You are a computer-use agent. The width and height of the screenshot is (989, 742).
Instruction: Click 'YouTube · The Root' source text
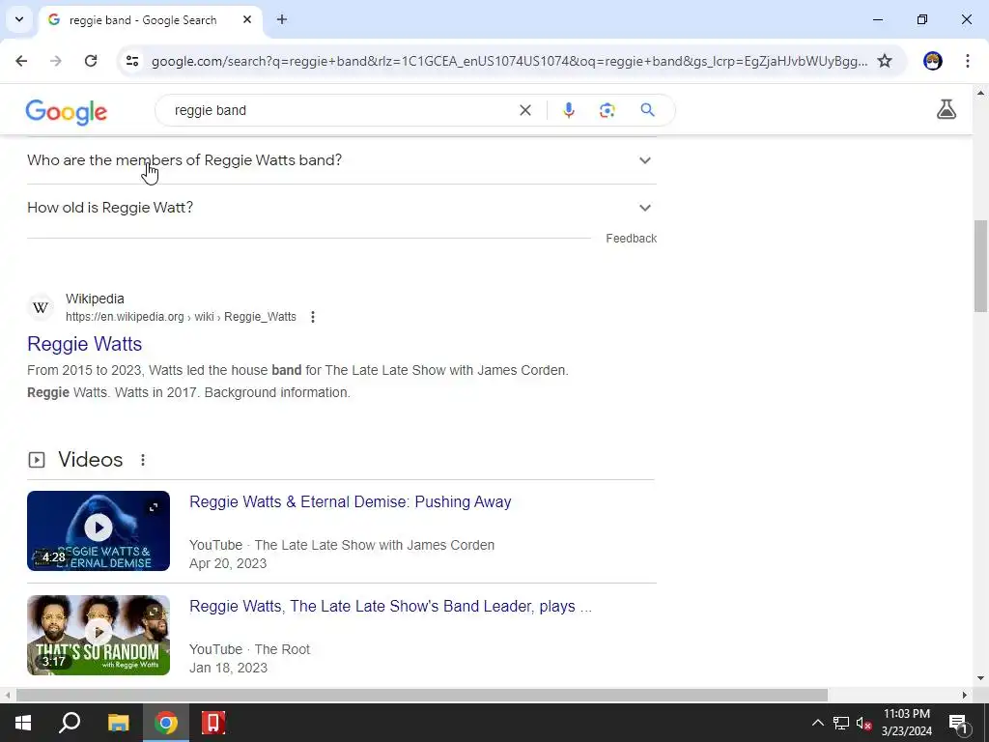(x=250, y=649)
